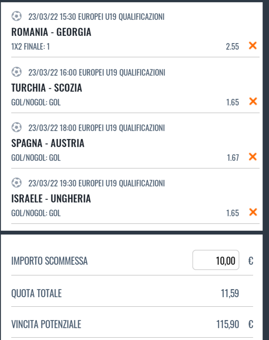The image size is (269, 340).
Task: Remove the Israele - Ungheria selection
Action: click(x=253, y=212)
